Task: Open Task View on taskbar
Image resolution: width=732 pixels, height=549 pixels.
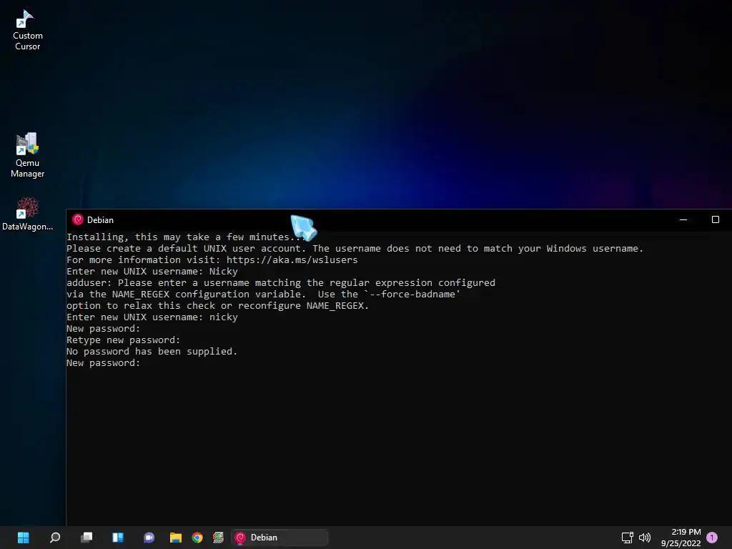Action: click(x=86, y=538)
